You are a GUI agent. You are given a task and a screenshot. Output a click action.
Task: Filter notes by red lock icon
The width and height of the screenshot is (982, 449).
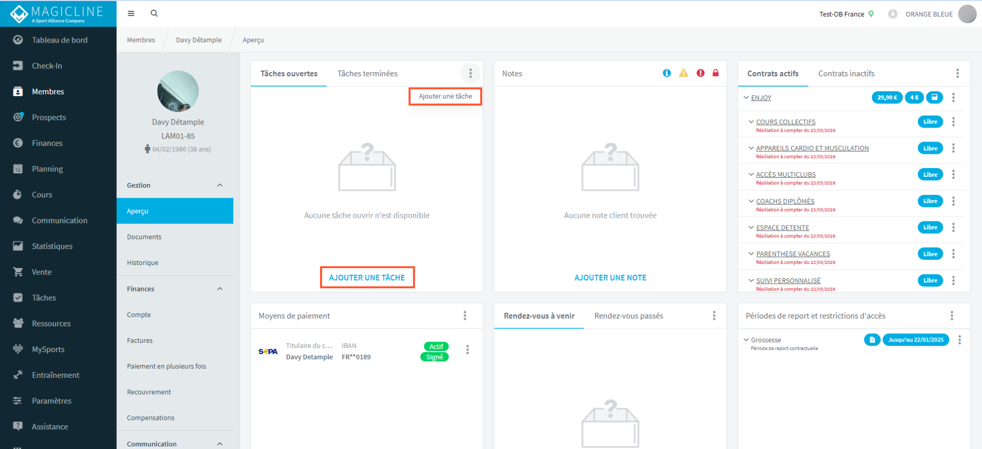click(715, 73)
